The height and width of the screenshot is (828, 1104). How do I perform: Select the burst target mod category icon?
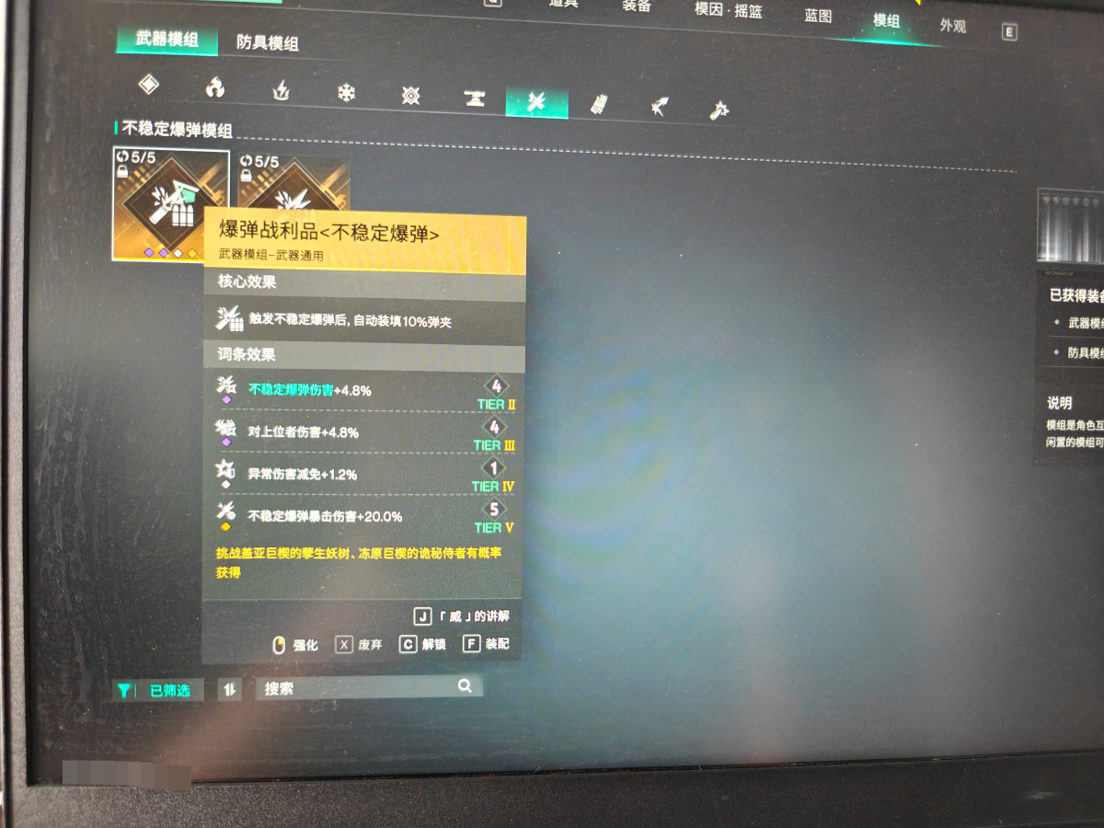coord(410,96)
